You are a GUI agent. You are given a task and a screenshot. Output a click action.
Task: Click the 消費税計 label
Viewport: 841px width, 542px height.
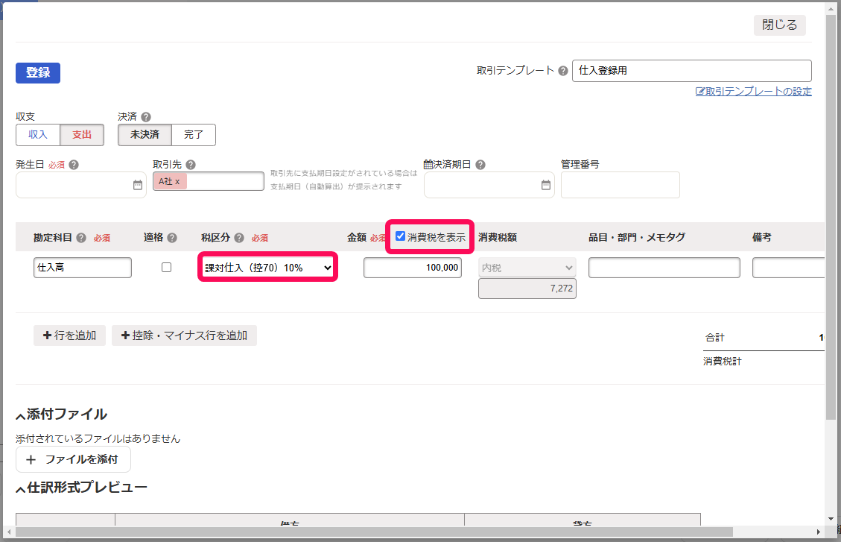(x=723, y=361)
